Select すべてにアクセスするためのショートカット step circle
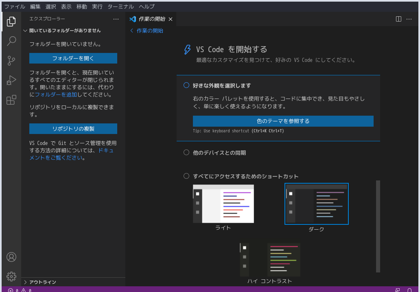 click(x=186, y=176)
